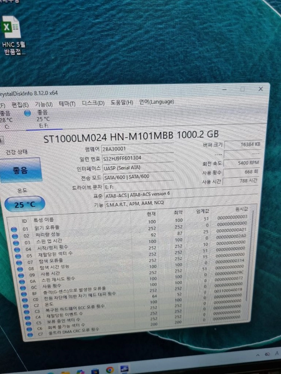
Task: Click the raw value 000000000A01
Action: click(231, 230)
